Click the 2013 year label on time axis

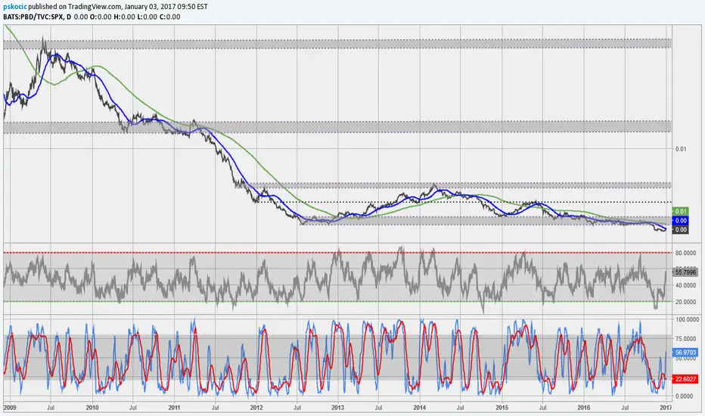tap(337, 408)
